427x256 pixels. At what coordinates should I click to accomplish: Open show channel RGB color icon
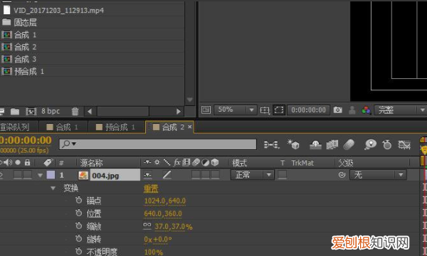point(366,110)
